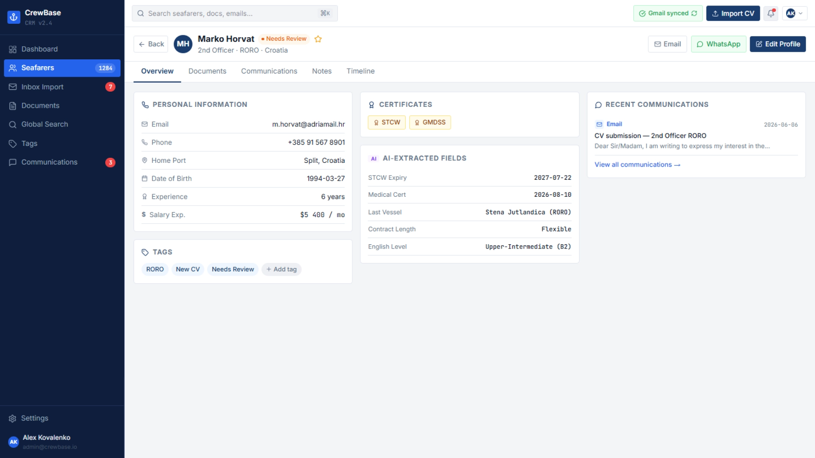Click the calendar icon for Date of Birth

[x=145, y=179]
